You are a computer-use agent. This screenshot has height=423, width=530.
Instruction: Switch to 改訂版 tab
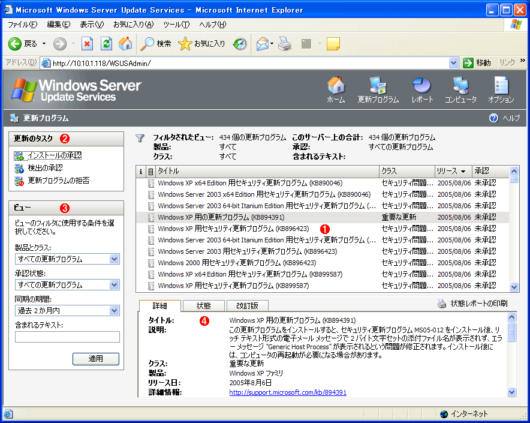click(248, 306)
